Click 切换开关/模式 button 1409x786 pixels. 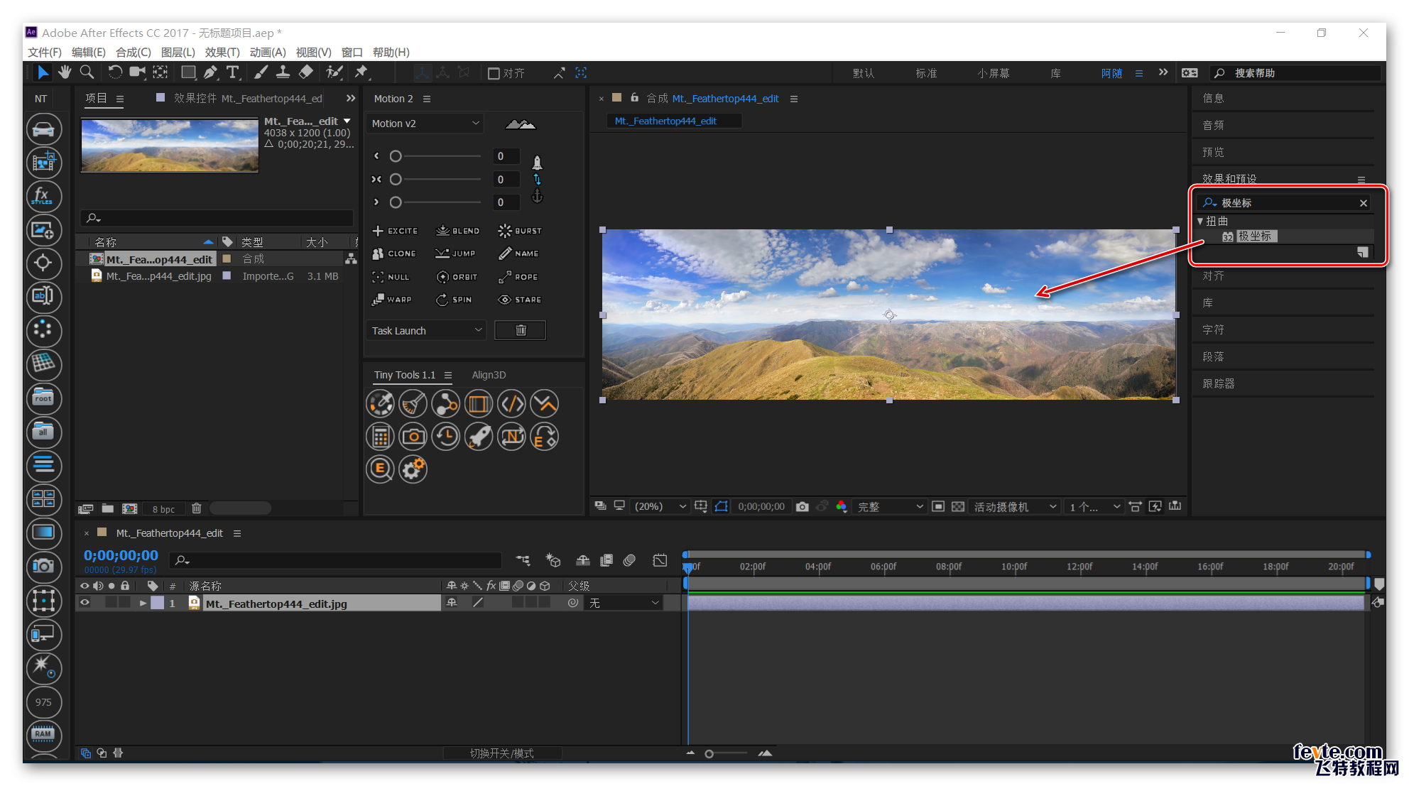tap(501, 753)
